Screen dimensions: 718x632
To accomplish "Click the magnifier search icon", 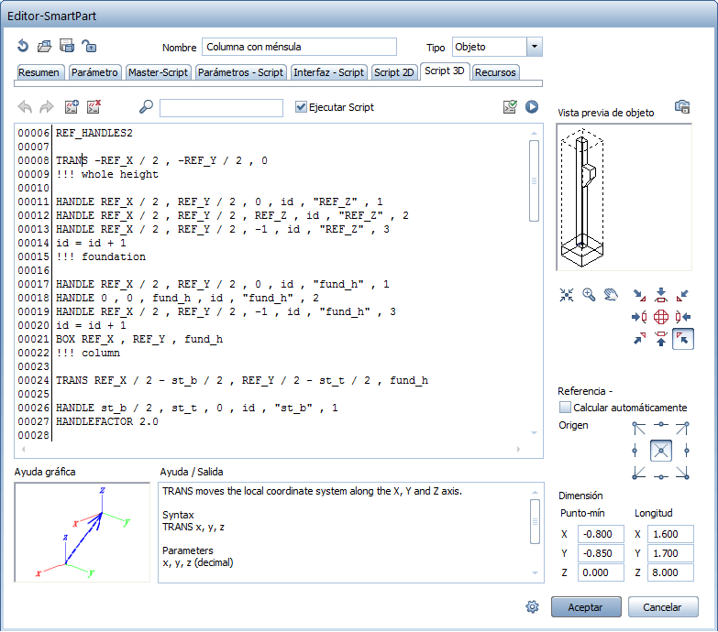I will [x=146, y=106].
